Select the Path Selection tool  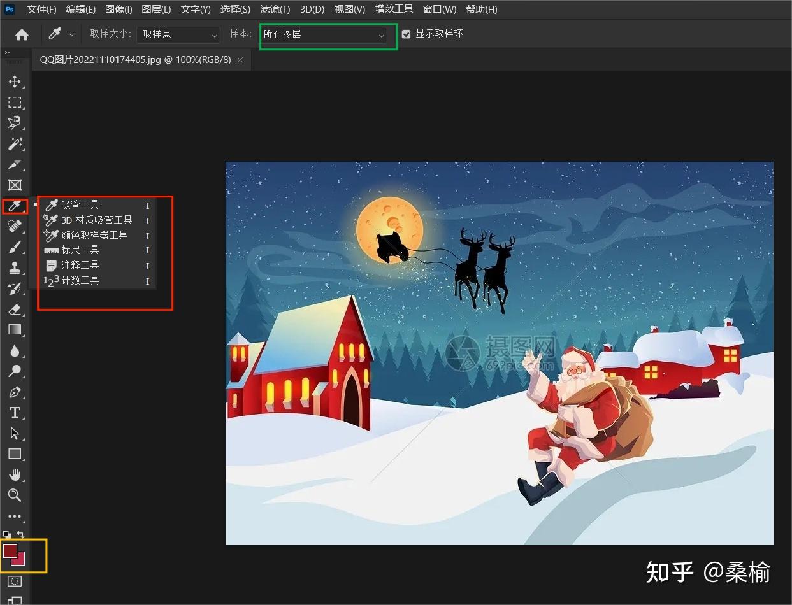tap(15, 433)
